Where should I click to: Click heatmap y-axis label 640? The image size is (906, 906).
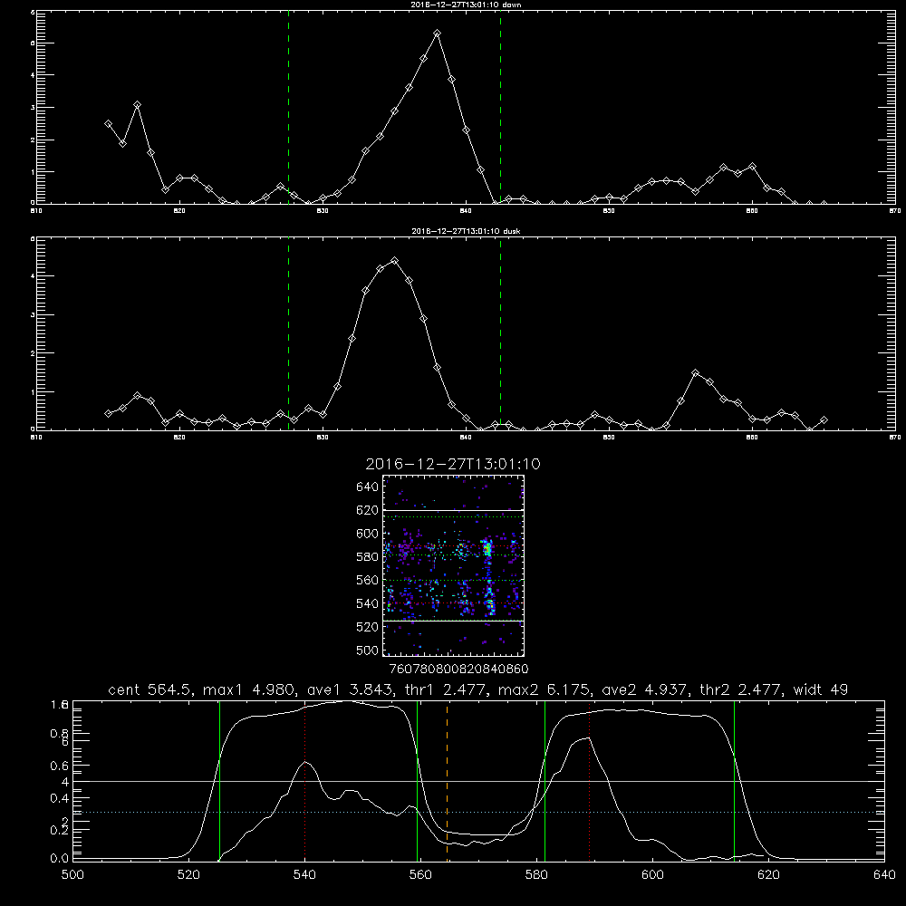coord(368,487)
